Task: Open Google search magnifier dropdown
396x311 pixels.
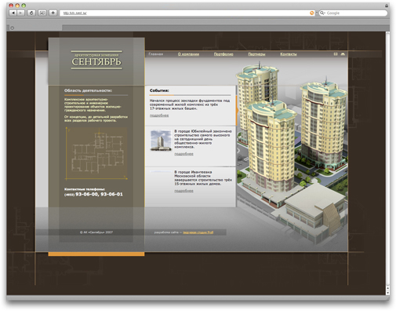Action: point(322,13)
